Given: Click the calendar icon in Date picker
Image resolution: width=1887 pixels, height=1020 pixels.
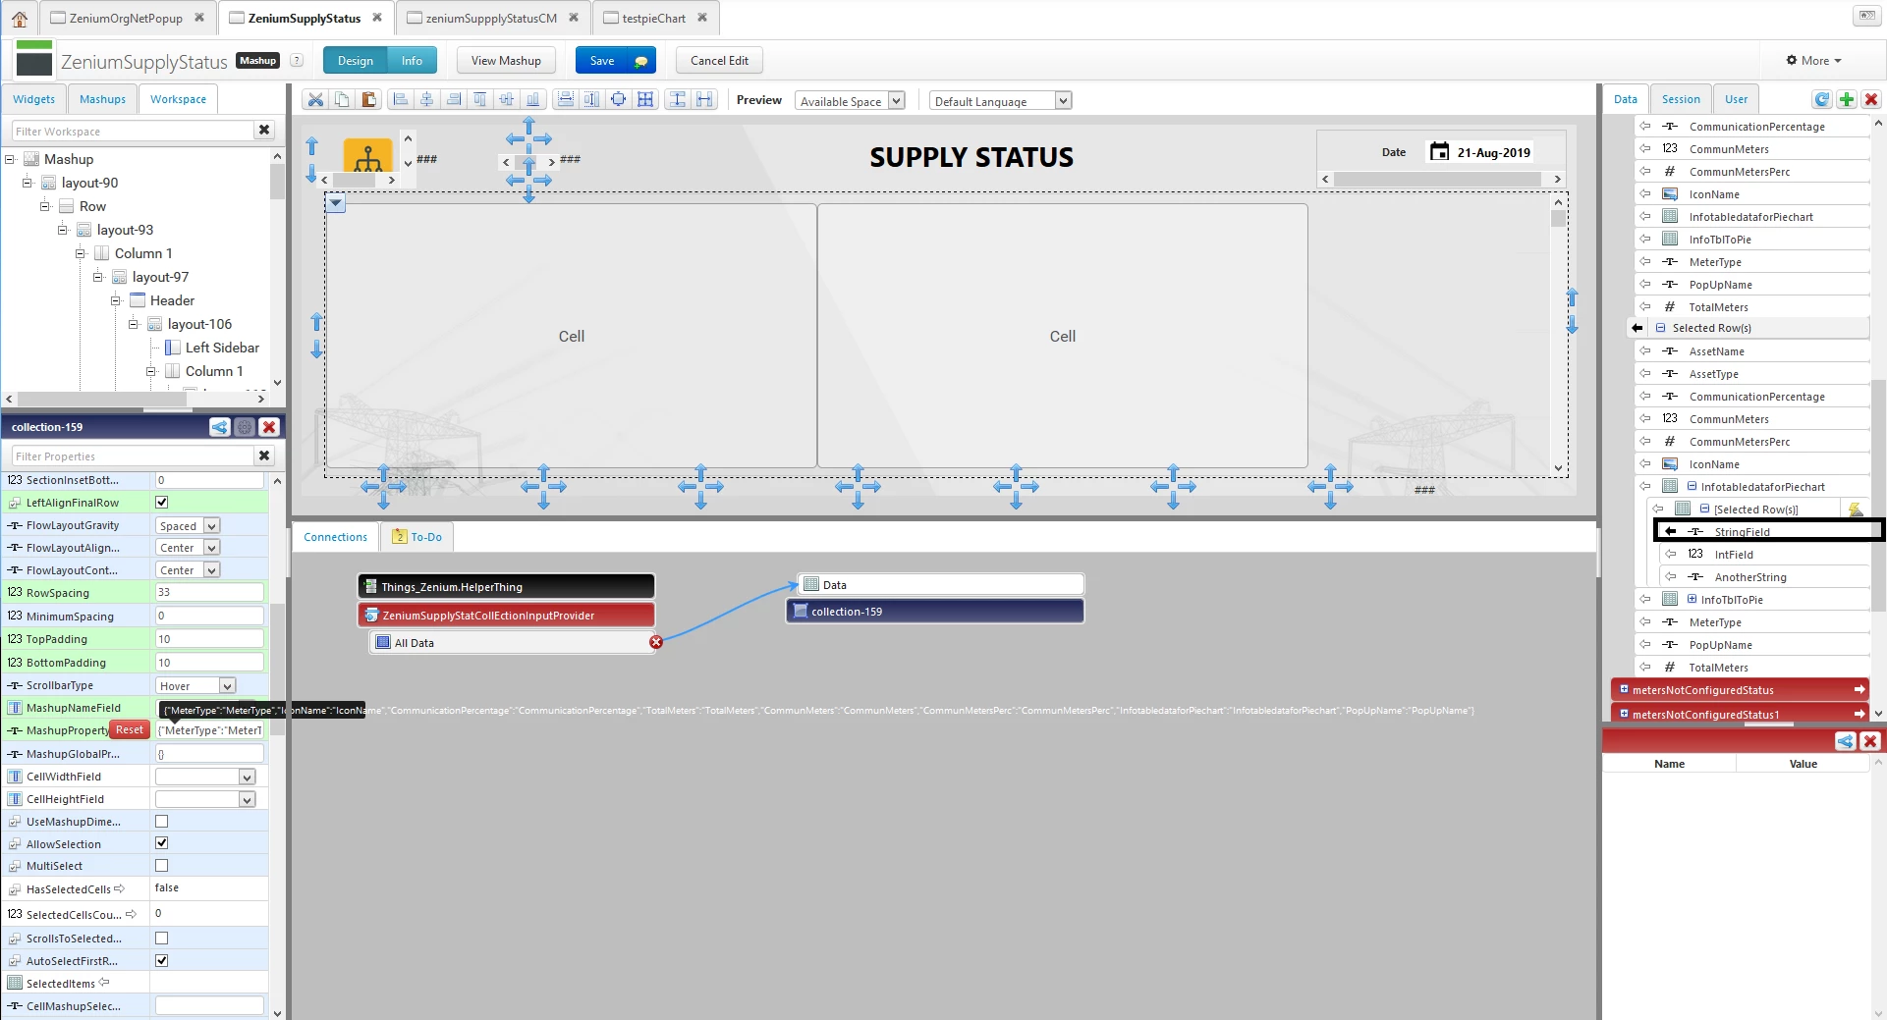Looking at the screenshot, I should (1439, 151).
